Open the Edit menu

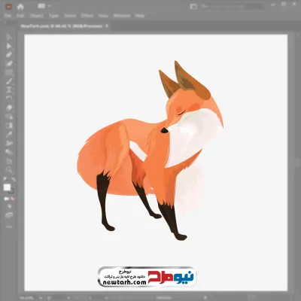20,16
